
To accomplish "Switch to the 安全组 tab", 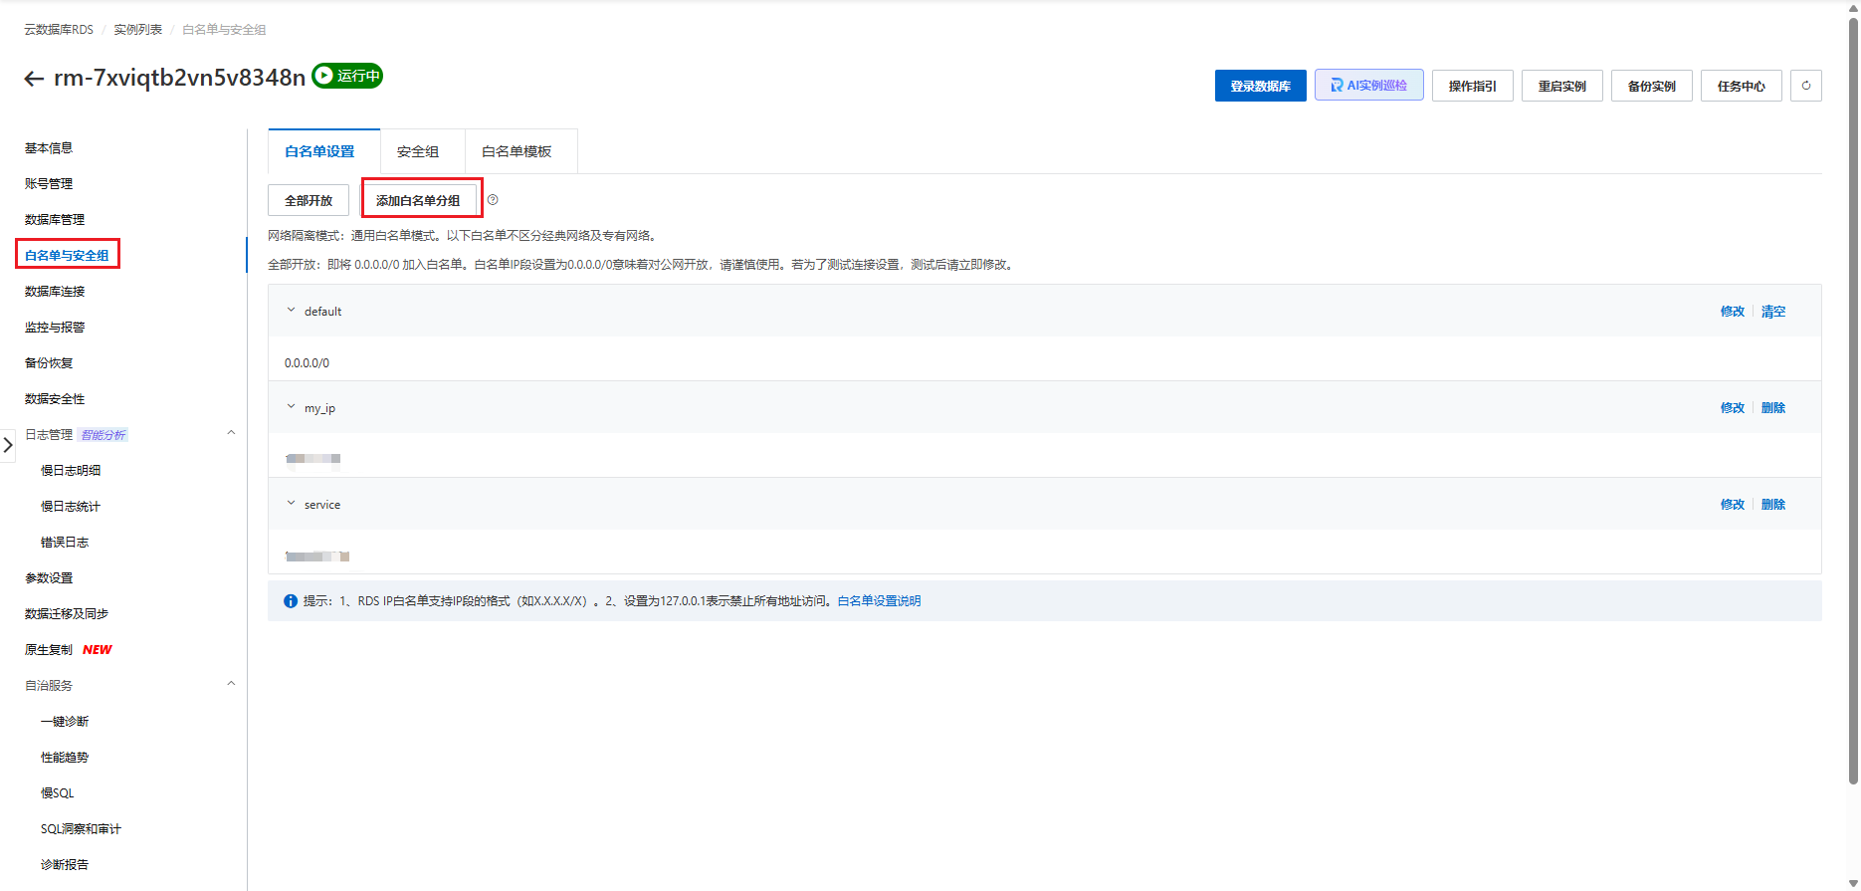I will [418, 151].
